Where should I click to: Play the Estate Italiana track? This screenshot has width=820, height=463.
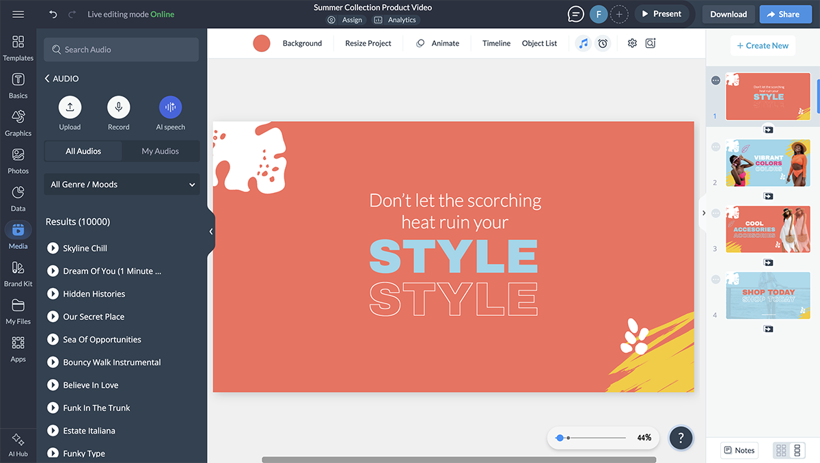(53, 431)
